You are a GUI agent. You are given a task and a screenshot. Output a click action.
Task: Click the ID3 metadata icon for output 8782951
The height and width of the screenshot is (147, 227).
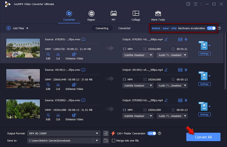click(x=180, y=39)
